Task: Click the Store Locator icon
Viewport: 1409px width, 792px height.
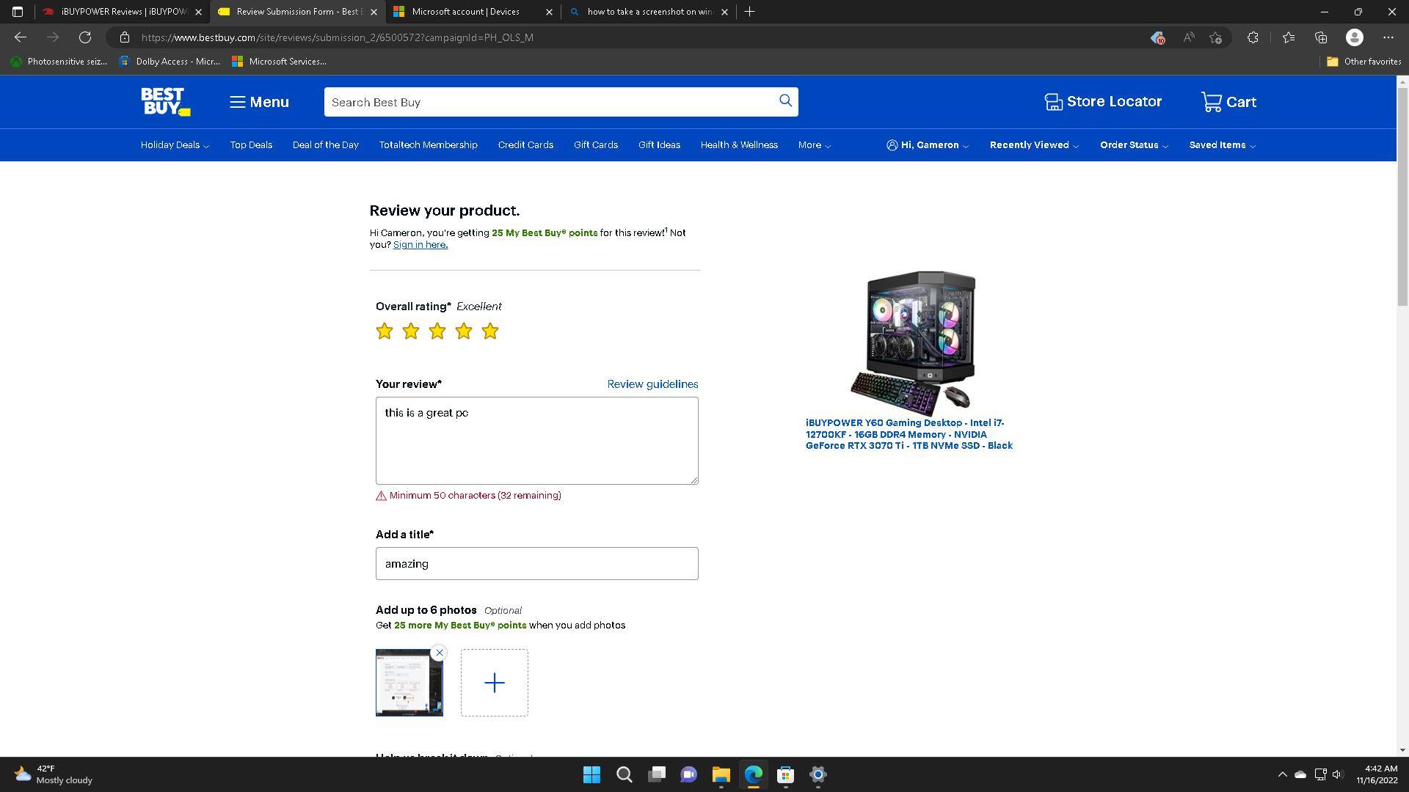Action: coord(1055,101)
